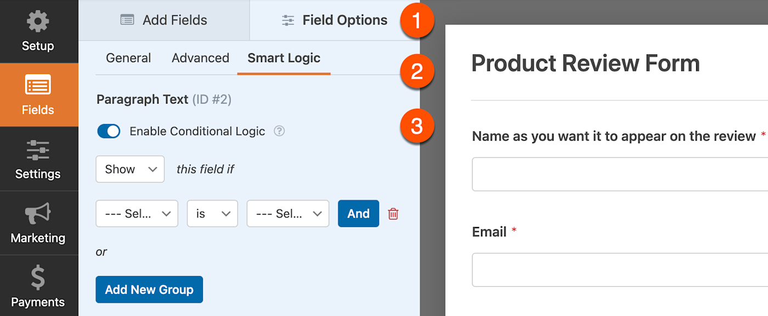This screenshot has width=768, height=316.
Task: Open the Show action dropdown
Action: pyautogui.click(x=130, y=169)
